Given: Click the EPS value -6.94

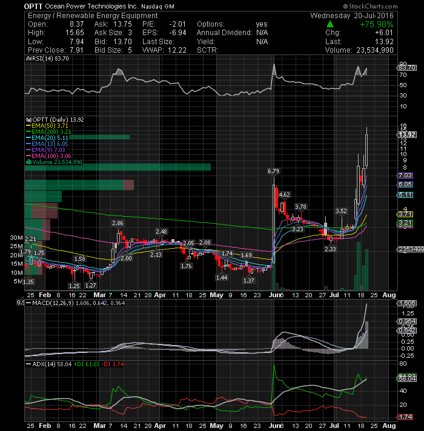Looking at the screenshot, I should click(x=177, y=33).
